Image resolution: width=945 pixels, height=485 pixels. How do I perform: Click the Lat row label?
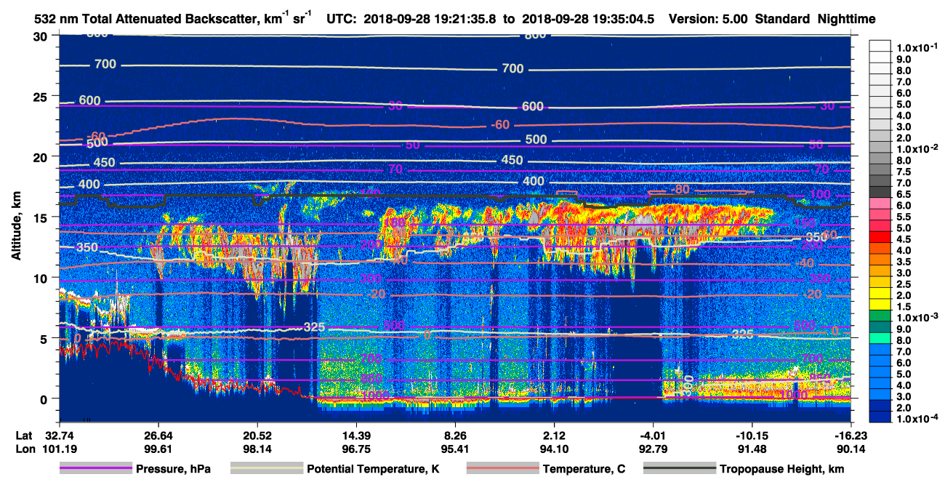point(23,435)
